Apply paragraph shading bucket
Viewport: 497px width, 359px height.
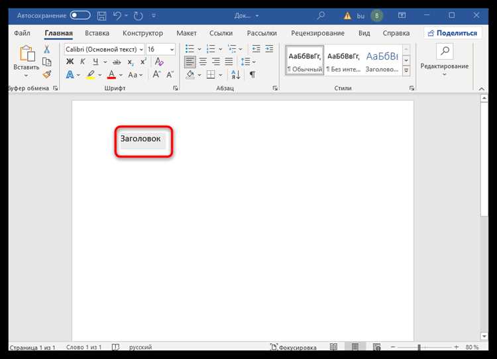190,75
